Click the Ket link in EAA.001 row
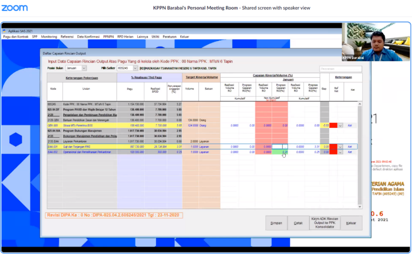This screenshot has width=412, height=255. pyautogui.click(x=349, y=146)
